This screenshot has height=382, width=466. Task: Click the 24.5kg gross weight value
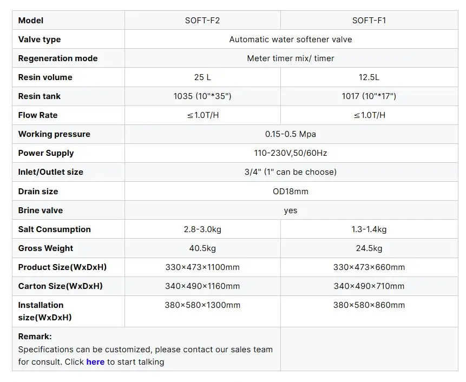coord(369,248)
